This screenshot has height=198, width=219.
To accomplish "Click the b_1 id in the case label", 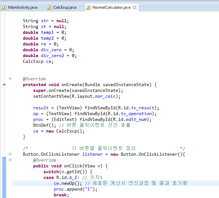I will [73, 177].
